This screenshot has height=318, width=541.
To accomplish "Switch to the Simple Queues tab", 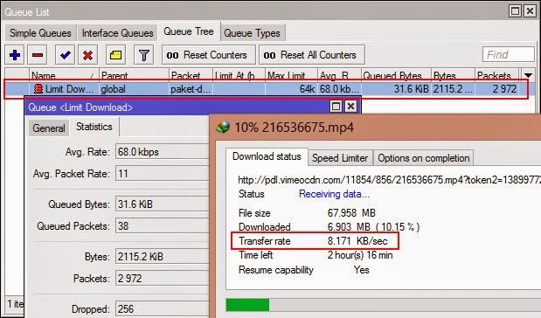I will coord(40,33).
